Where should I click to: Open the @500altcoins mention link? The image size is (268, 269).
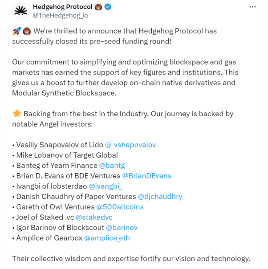(x=120, y=207)
